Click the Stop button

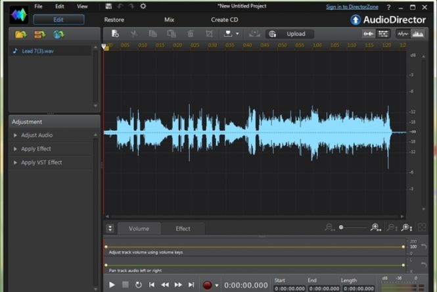pyautogui.click(x=126, y=285)
